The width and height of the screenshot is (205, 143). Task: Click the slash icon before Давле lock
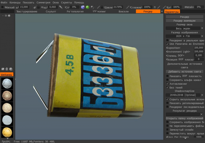[98, 7]
